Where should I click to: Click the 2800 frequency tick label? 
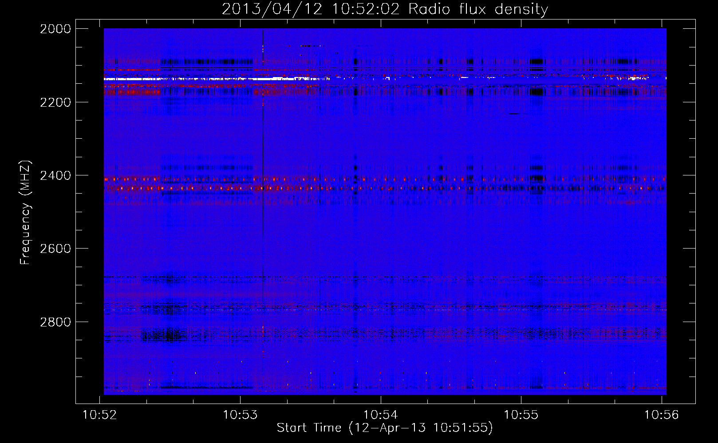point(55,322)
